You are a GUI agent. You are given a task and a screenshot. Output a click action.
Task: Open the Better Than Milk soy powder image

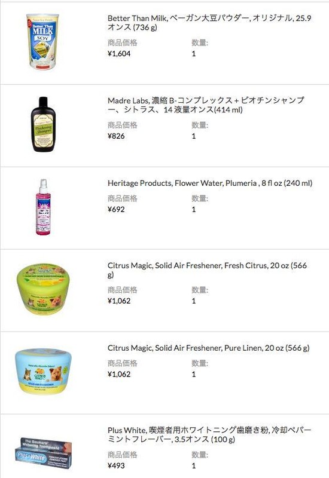(42, 42)
